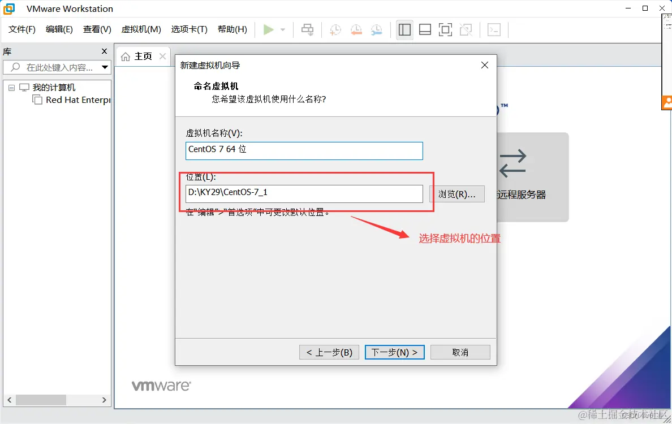The width and height of the screenshot is (672, 424).
Task: Click the 下一步(N) next button
Action: [x=395, y=352]
